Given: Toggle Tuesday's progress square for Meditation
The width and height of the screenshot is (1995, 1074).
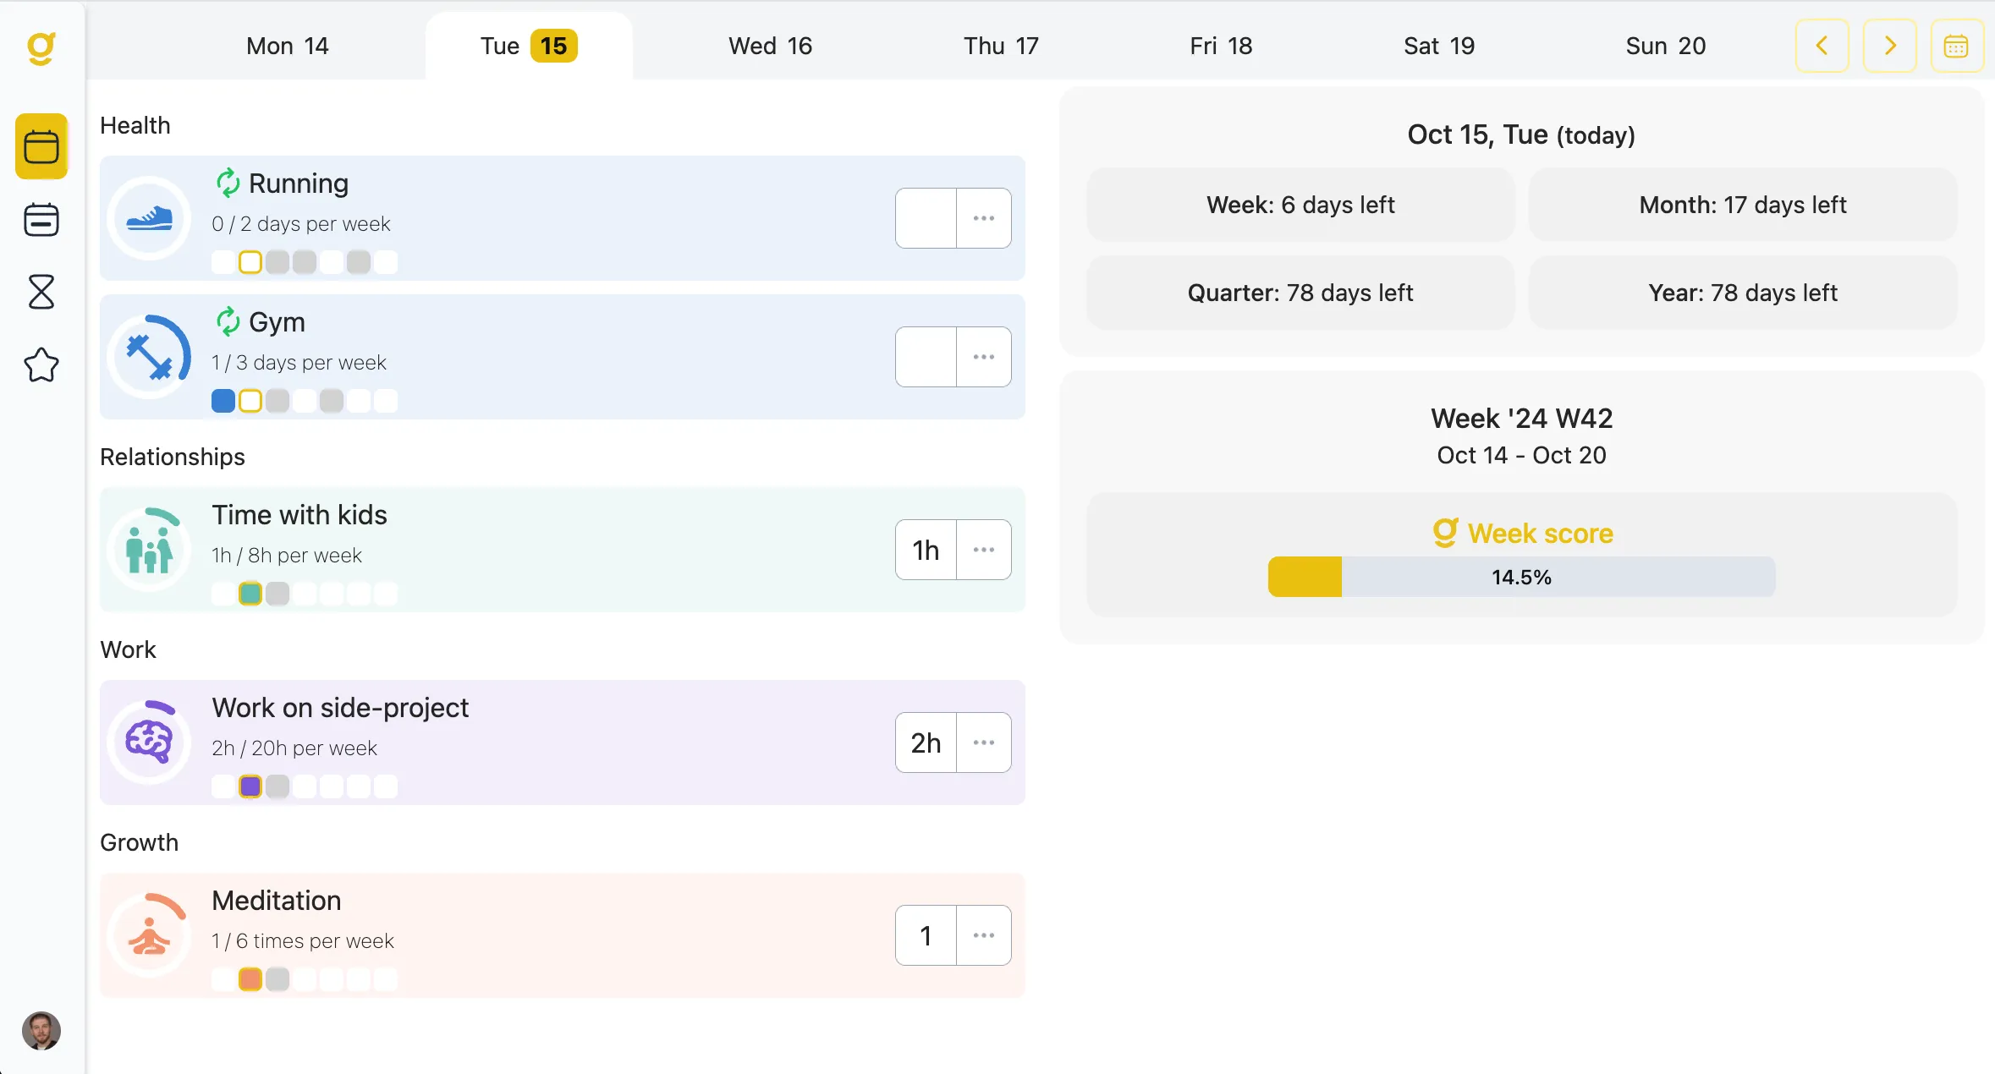Looking at the screenshot, I should 250,978.
